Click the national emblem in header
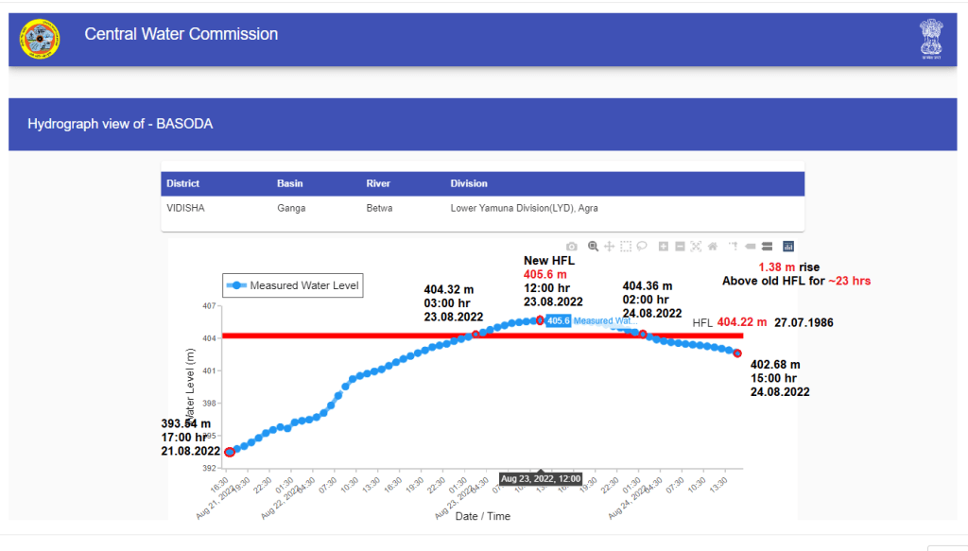This screenshot has width=968, height=551. (x=930, y=39)
